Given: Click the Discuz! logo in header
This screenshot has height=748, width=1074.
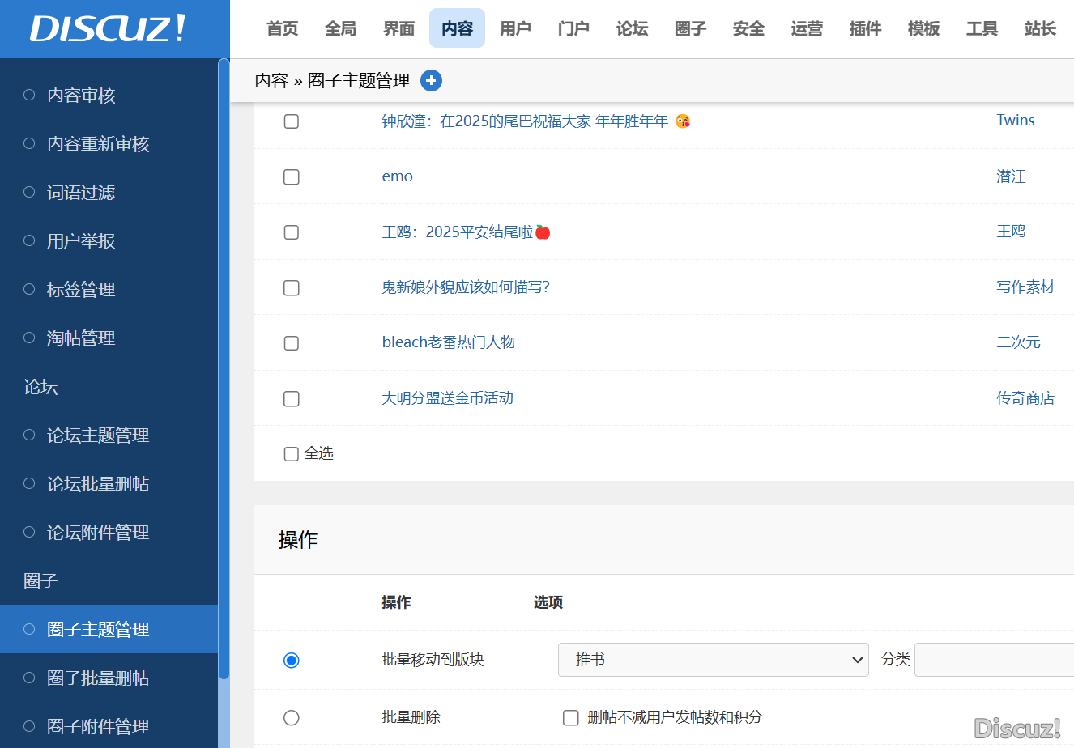Looking at the screenshot, I should point(109,29).
